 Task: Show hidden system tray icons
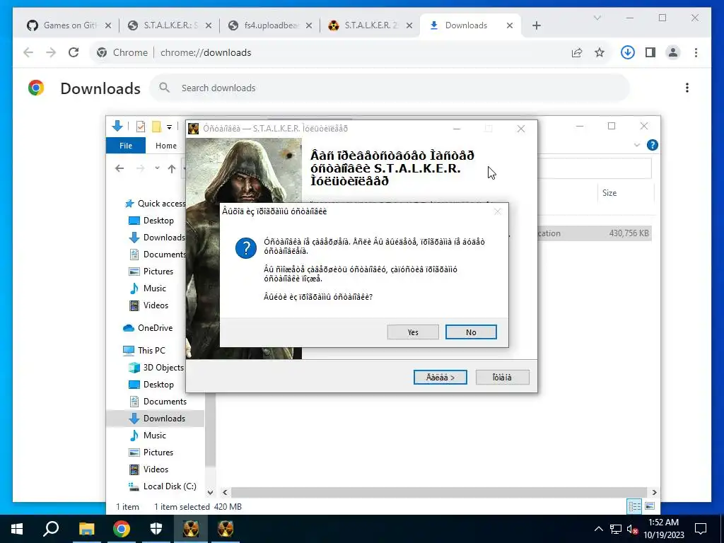[598, 529]
